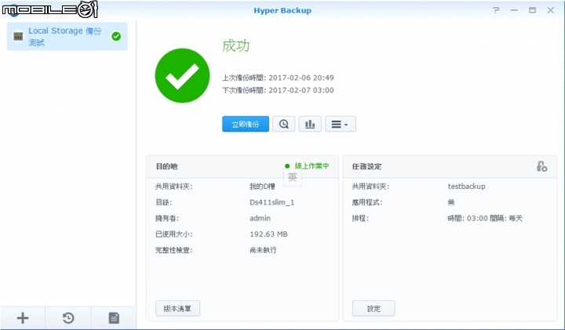Open the help question mark icon
Viewport: 565px width, 330px height.
coord(496,10)
